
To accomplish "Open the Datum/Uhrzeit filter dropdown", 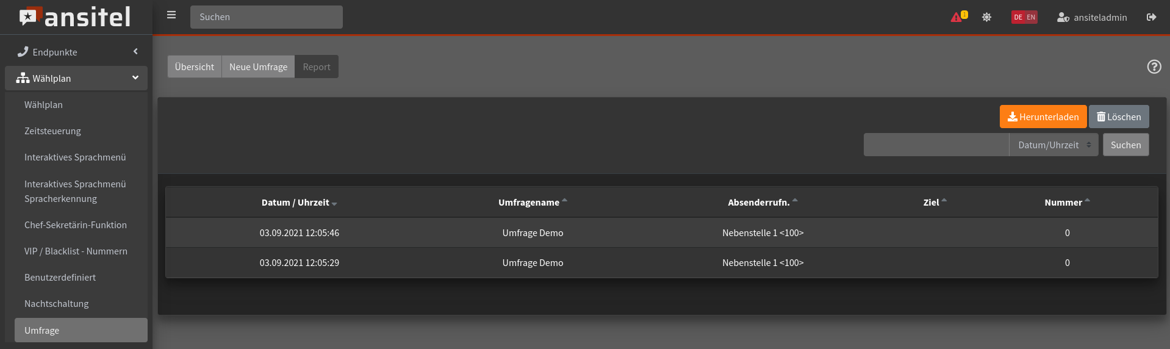I will 1053,145.
